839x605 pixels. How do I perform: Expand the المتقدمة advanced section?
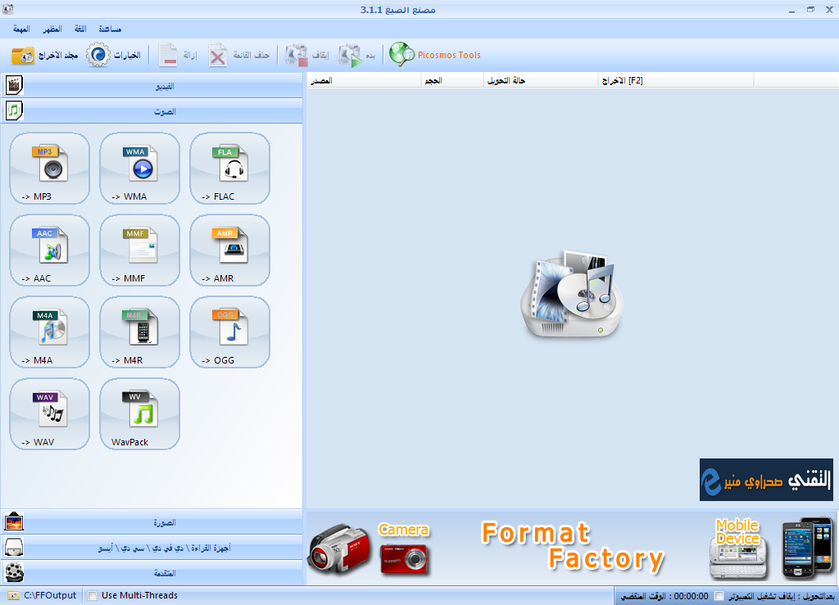coord(152,573)
